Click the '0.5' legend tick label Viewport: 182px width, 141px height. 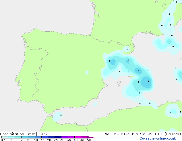point(10,140)
